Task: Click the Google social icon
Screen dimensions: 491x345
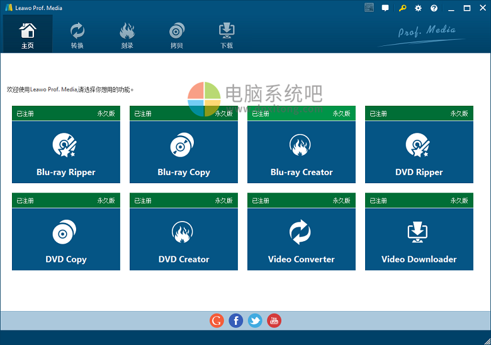Action: 217,320
